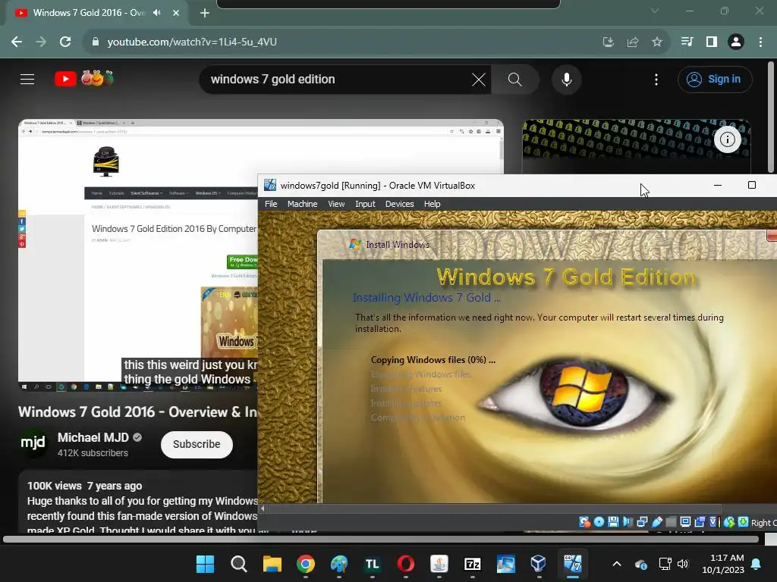Viewport: 777px width, 582px height.
Task: Reload the YouTube page
Action: tap(65, 42)
